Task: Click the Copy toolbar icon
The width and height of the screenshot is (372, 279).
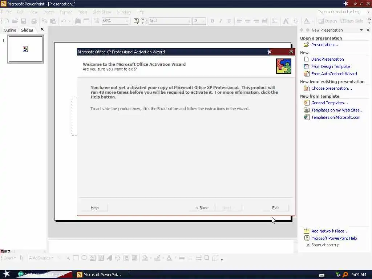Action: [x=44, y=21]
